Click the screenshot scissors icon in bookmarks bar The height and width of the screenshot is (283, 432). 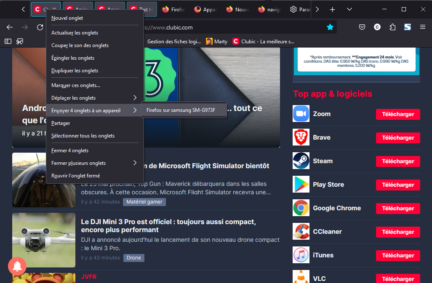(x=20, y=41)
